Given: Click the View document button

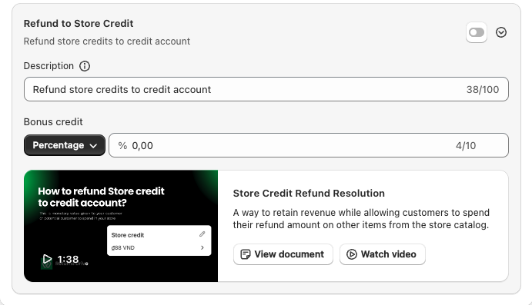Looking at the screenshot, I should (x=283, y=254).
